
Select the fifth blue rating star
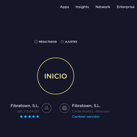(38, 117)
